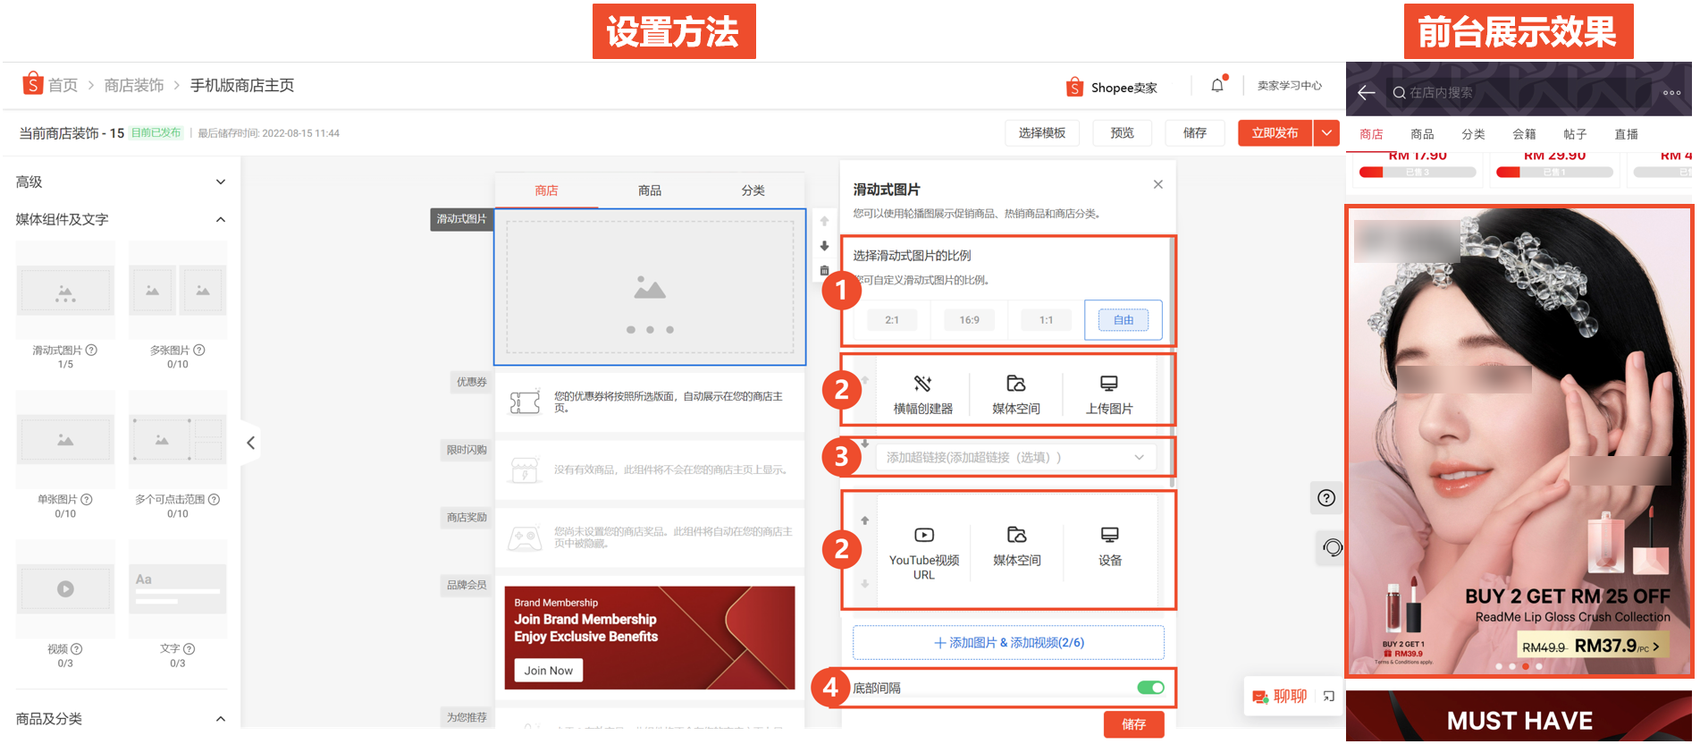Choose 上传图片 upload option
The image size is (1700, 744).
tap(1109, 394)
